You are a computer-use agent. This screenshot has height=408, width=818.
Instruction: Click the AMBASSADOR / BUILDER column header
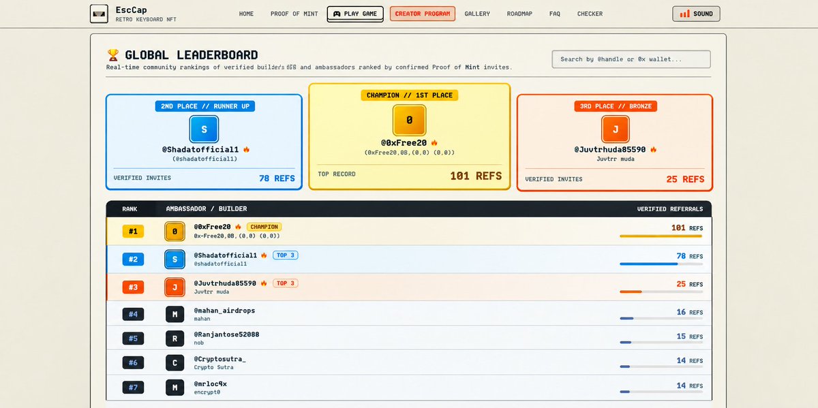[x=207, y=208]
